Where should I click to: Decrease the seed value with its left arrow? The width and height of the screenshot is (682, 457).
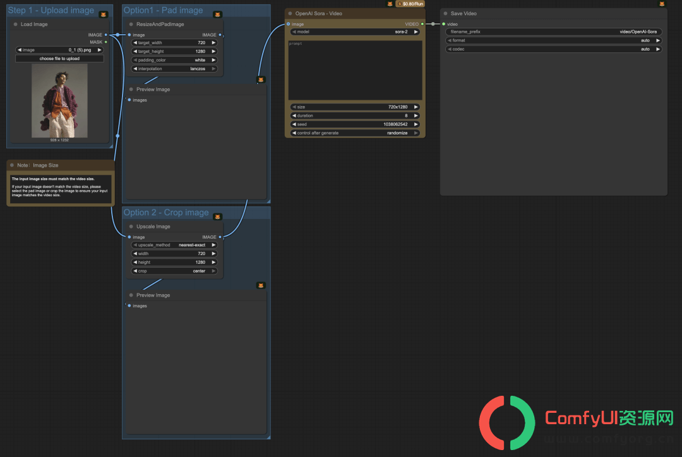click(x=294, y=124)
